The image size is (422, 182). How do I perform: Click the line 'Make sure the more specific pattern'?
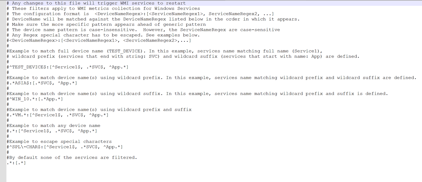pos(107,24)
